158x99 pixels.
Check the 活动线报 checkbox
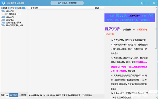(2, 11)
